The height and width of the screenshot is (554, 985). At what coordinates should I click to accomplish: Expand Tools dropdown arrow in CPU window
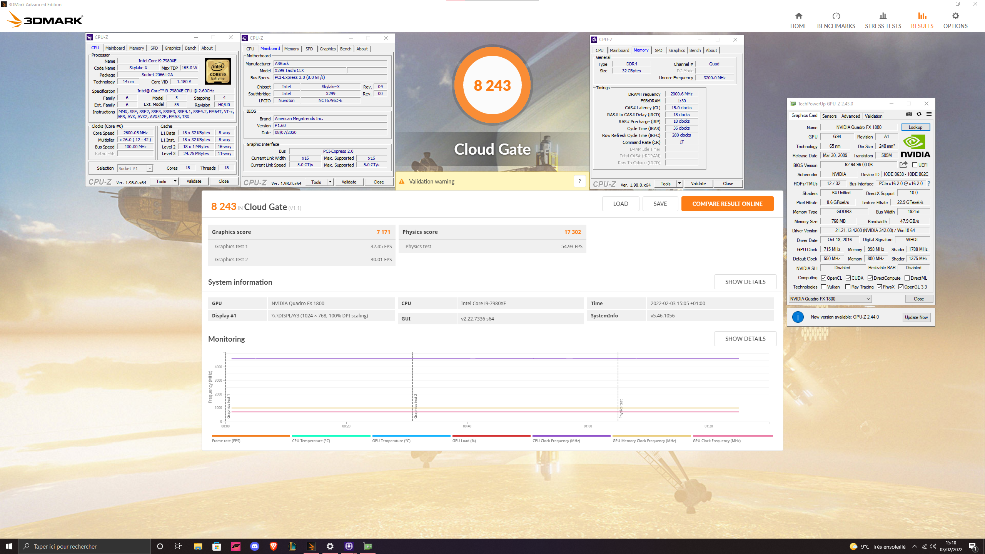pos(175,181)
